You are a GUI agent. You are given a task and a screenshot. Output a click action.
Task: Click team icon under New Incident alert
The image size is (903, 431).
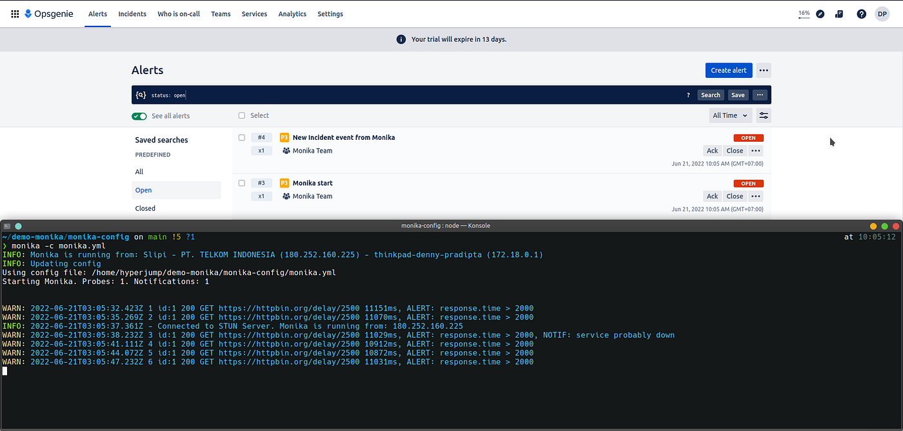click(286, 151)
